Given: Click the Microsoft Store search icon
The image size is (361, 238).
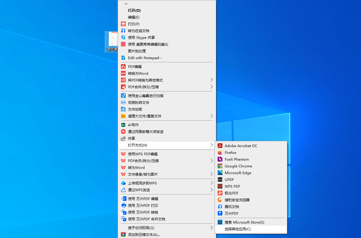Looking at the screenshot, I should tap(220, 222).
